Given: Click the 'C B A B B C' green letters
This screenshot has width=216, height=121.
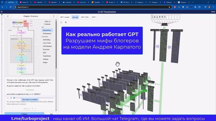Looking at the screenshot, I should pyautogui.click(x=30, y=90).
